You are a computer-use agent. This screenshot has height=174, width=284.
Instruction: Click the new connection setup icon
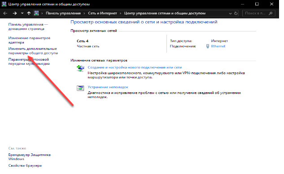tap(80, 69)
